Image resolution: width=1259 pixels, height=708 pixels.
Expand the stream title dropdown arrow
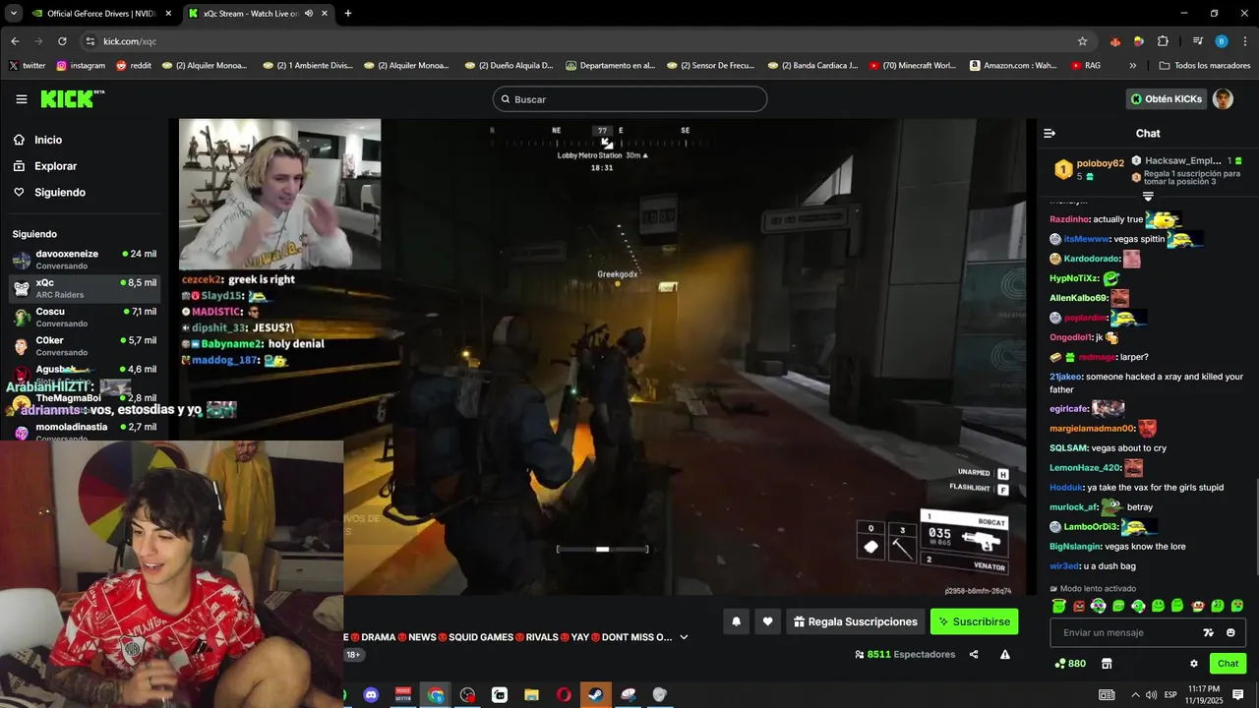(x=684, y=637)
